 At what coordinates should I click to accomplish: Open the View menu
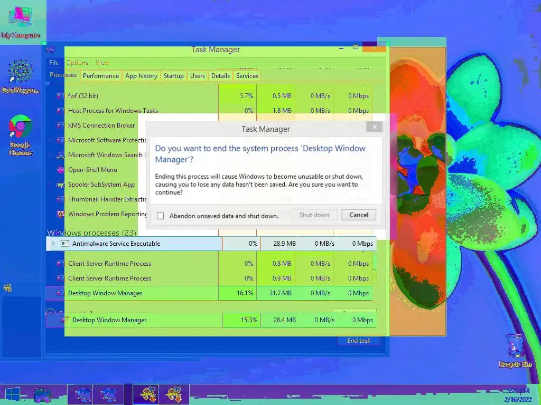coord(102,63)
